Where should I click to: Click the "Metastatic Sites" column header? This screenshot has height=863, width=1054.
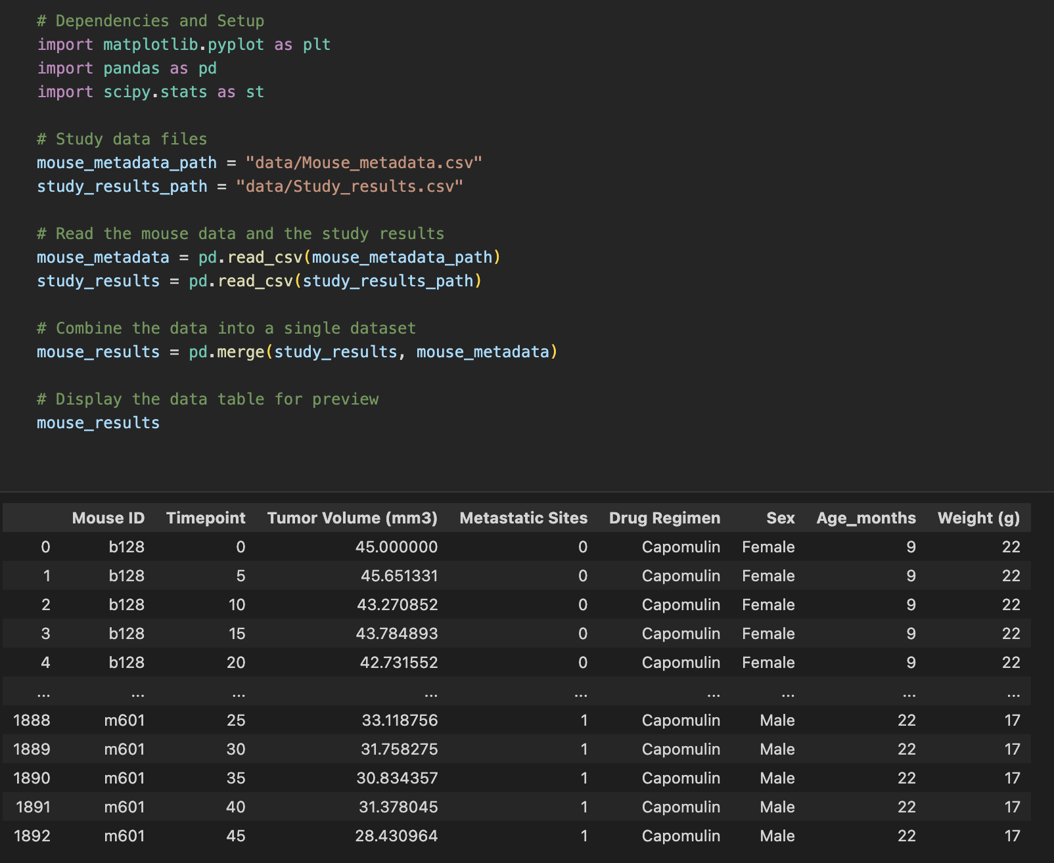[523, 518]
